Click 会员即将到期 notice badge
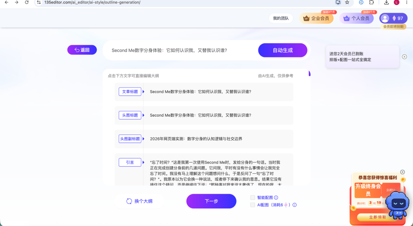Image resolution: width=413 pixels, height=226 pixels. pos(393,27)
